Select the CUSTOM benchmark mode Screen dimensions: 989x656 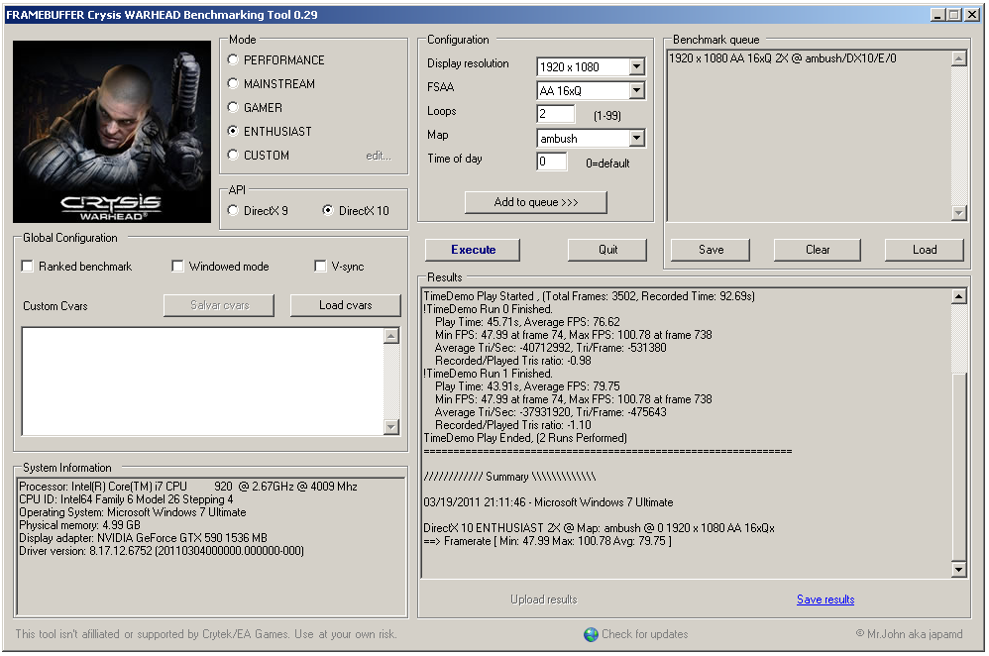point(232,155)
